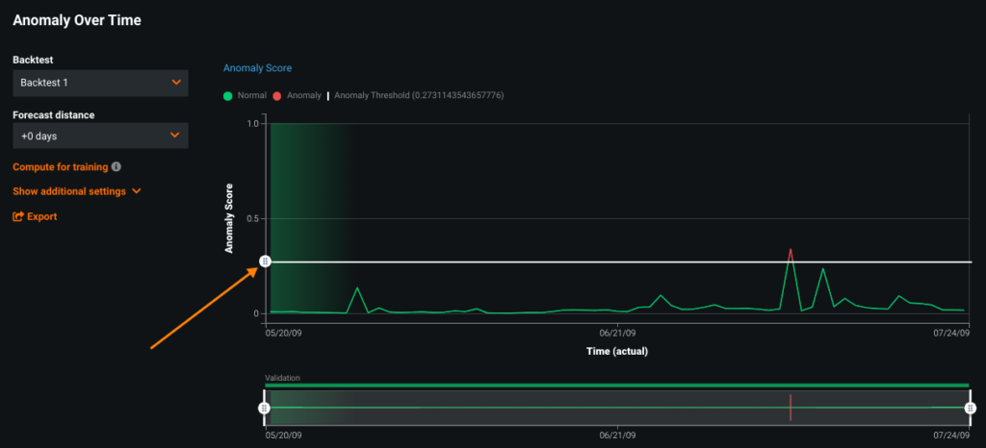Click the chevron next to additional settings

(x=137, y=191)
